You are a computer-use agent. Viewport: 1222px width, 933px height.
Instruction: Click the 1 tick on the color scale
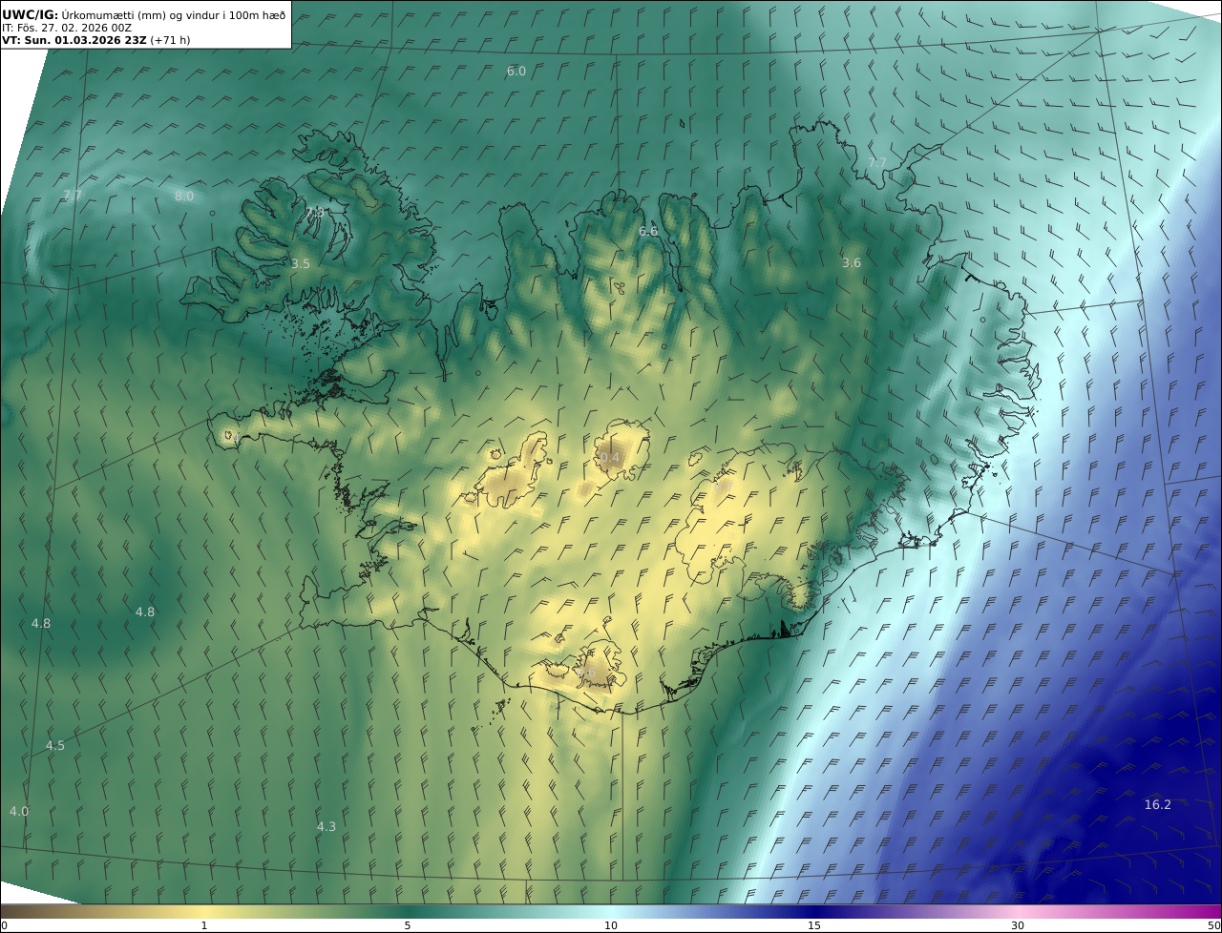204,925
